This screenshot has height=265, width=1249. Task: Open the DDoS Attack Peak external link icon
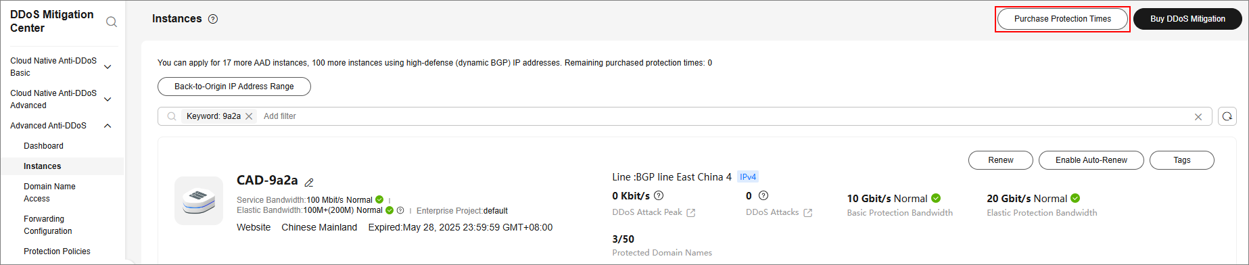coord(691,213)
